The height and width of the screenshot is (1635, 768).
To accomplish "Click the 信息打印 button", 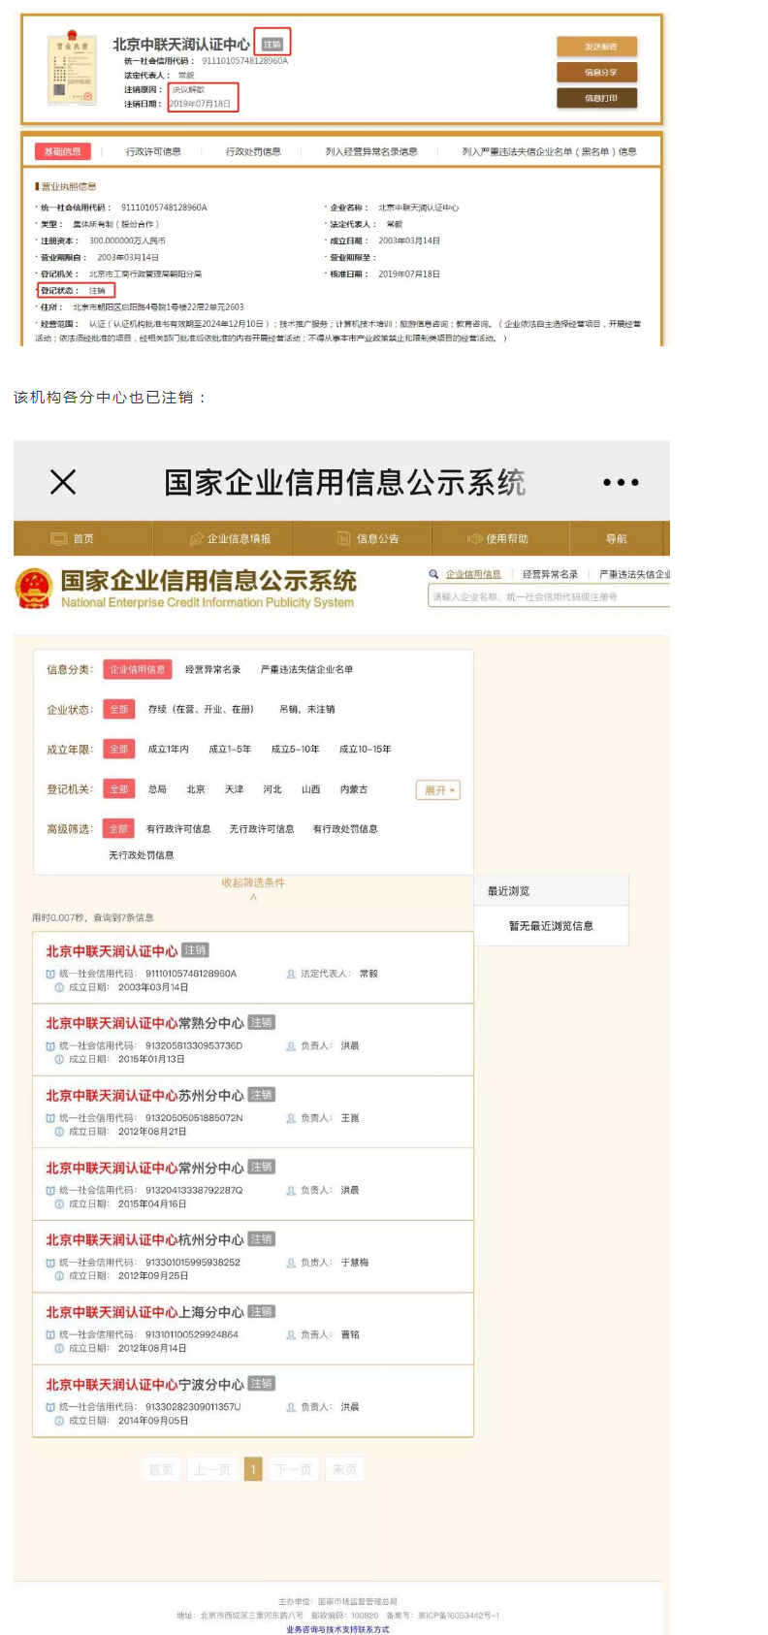I will pos(597,98).
